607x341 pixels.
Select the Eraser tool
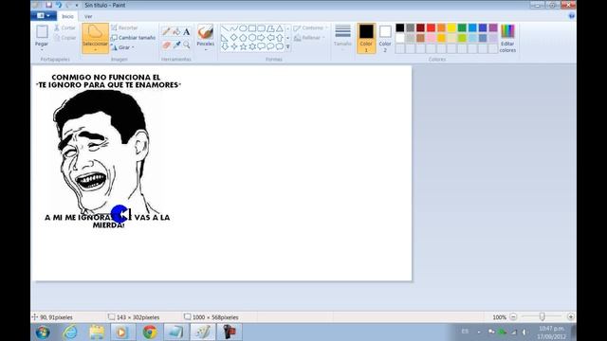coord(166,45)
